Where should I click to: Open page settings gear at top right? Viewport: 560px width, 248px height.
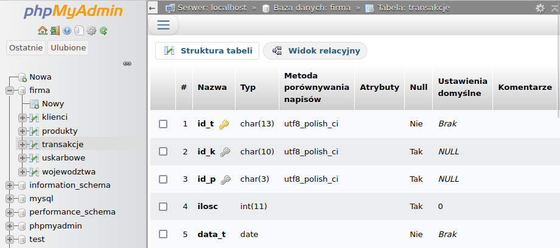(x=541, y=8)
